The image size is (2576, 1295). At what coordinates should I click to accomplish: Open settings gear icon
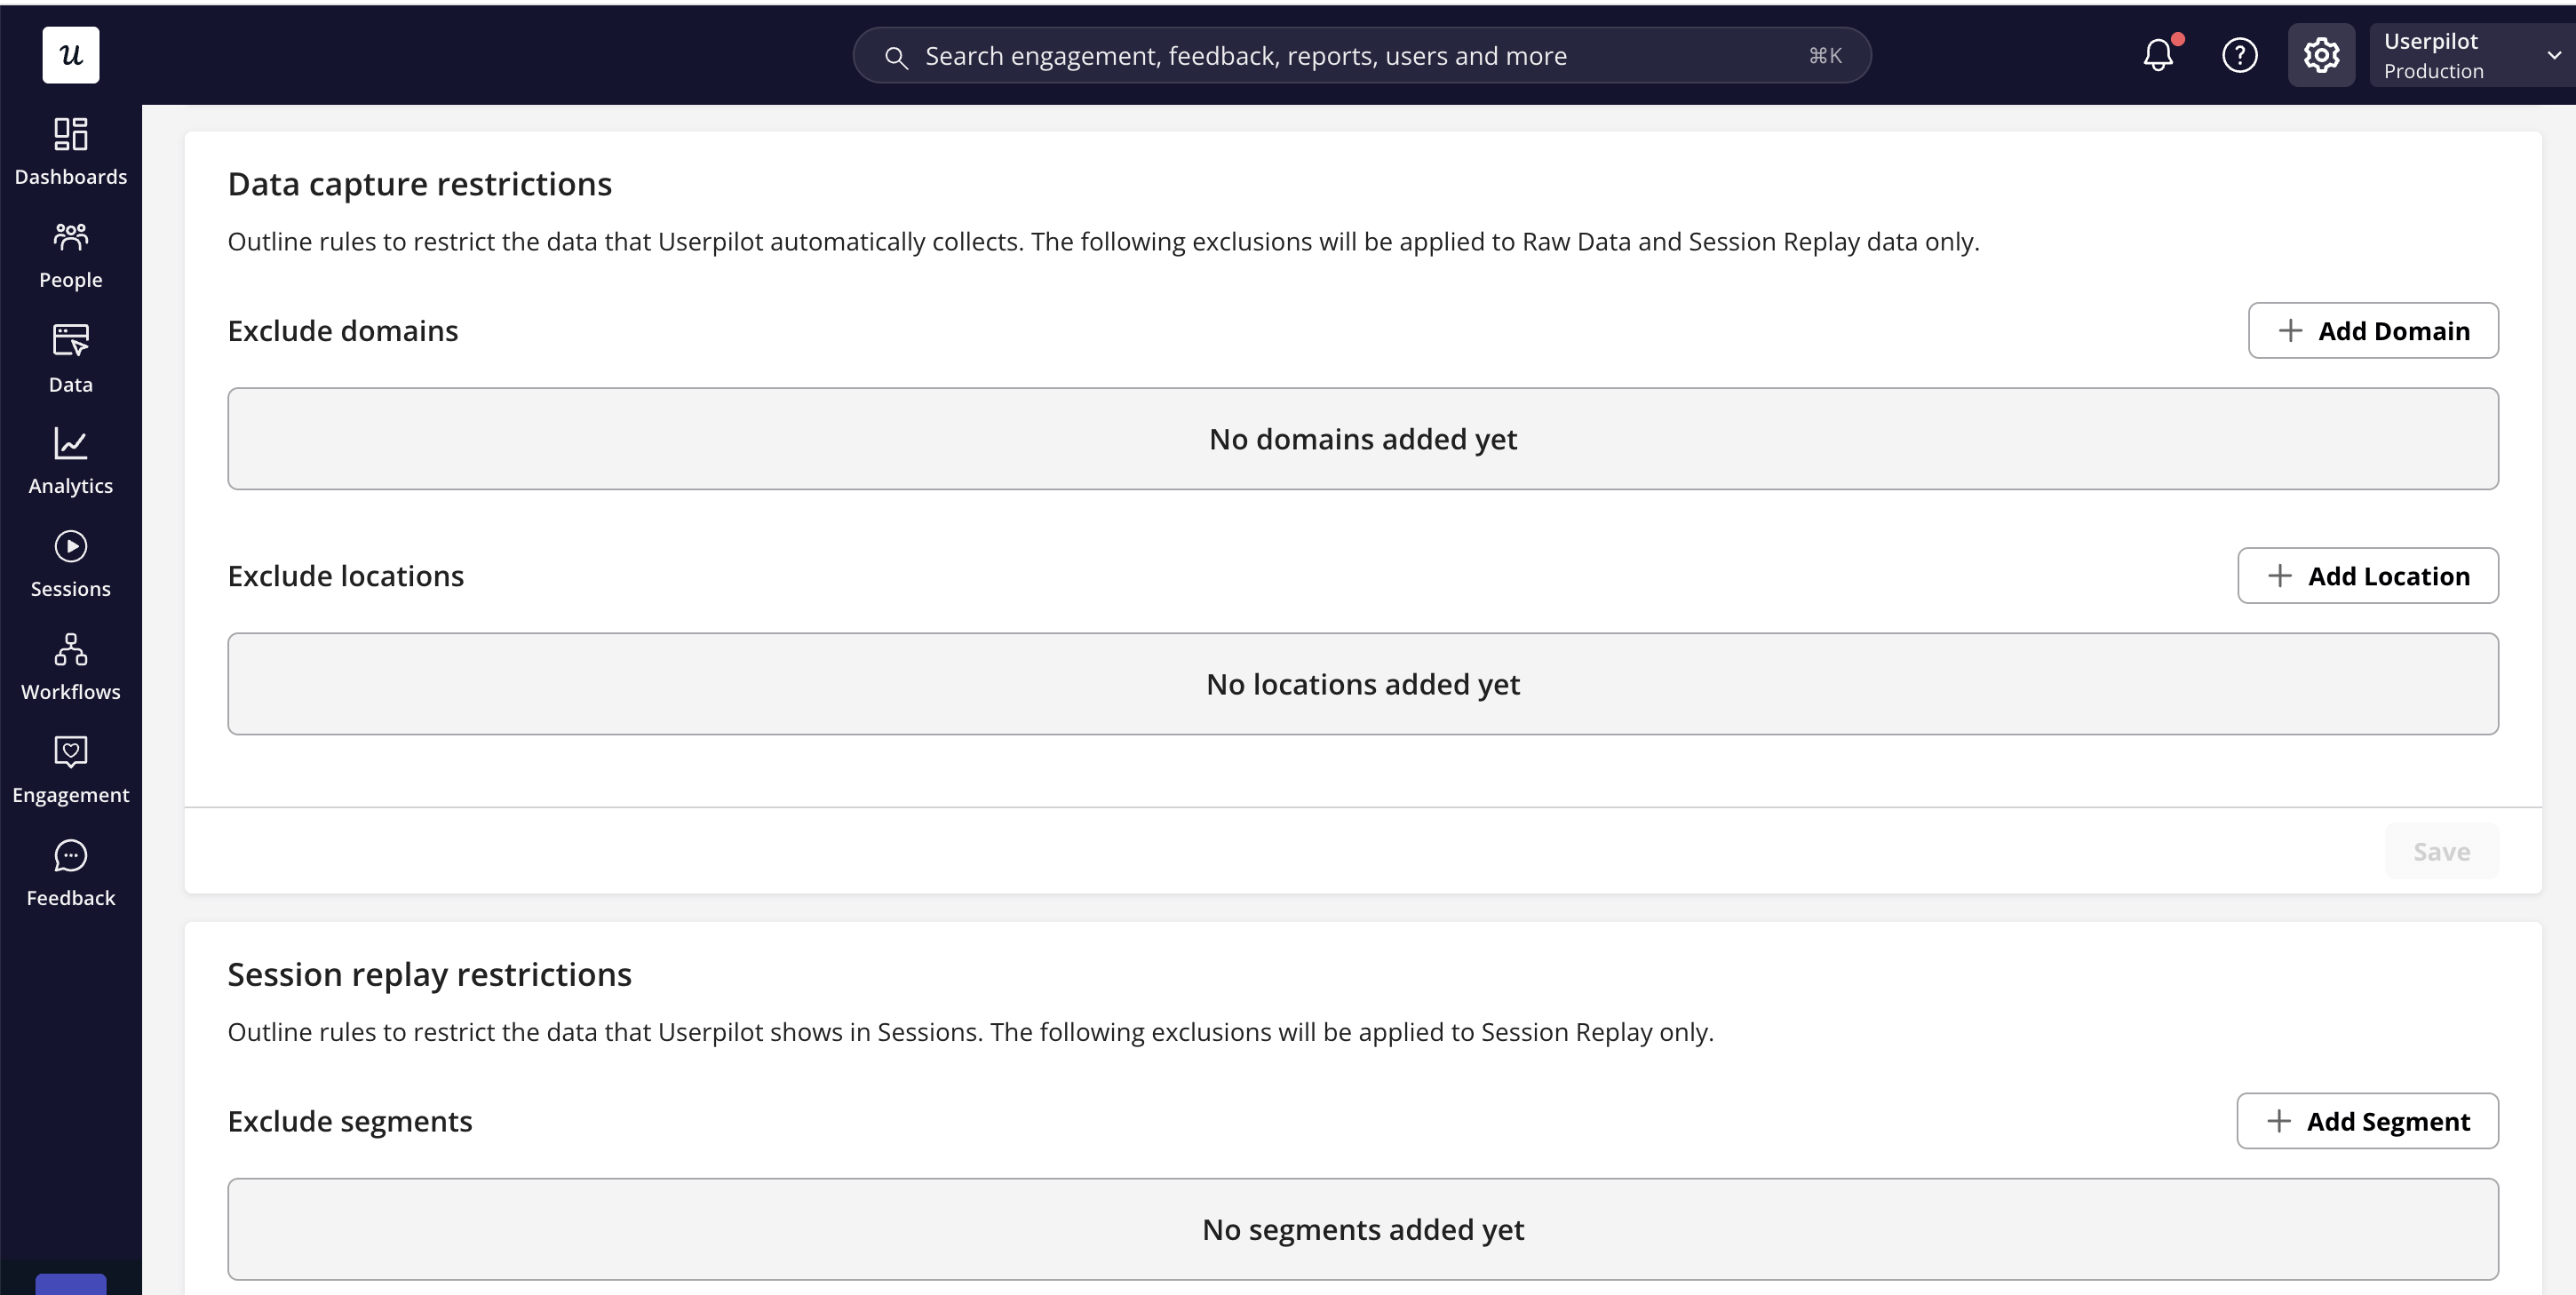point(2322,55)
